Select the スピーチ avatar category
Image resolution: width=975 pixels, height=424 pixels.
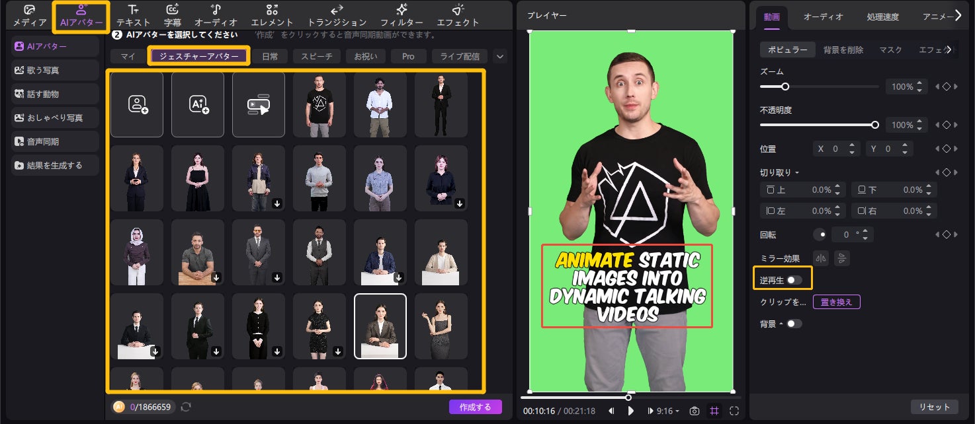coord(317,57)
